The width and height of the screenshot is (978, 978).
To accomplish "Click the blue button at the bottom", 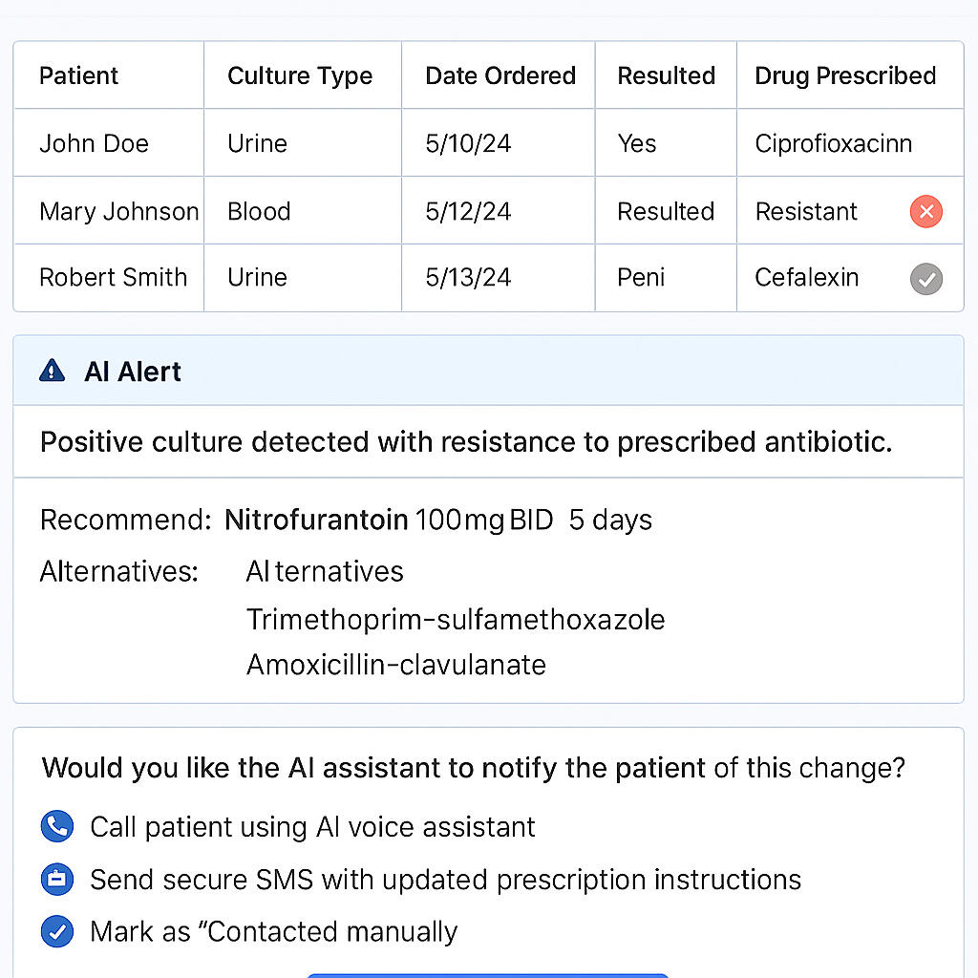I will [488, 975].
